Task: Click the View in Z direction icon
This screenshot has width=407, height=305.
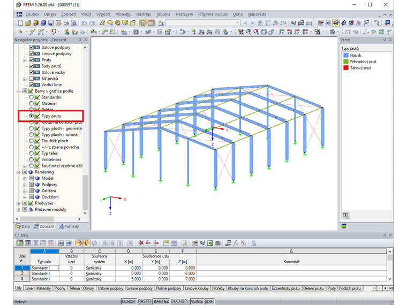Action: (297, 32)
